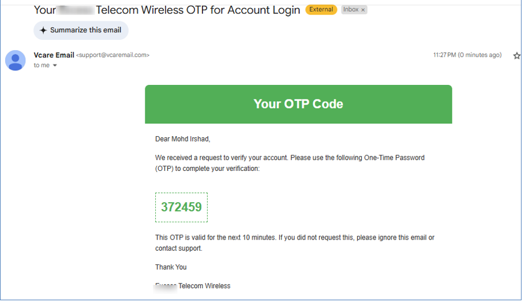Viewport: 525px width, 302px height.
Task: Click the support@vcaremail.com address
Action: click(x=113, y=55)
